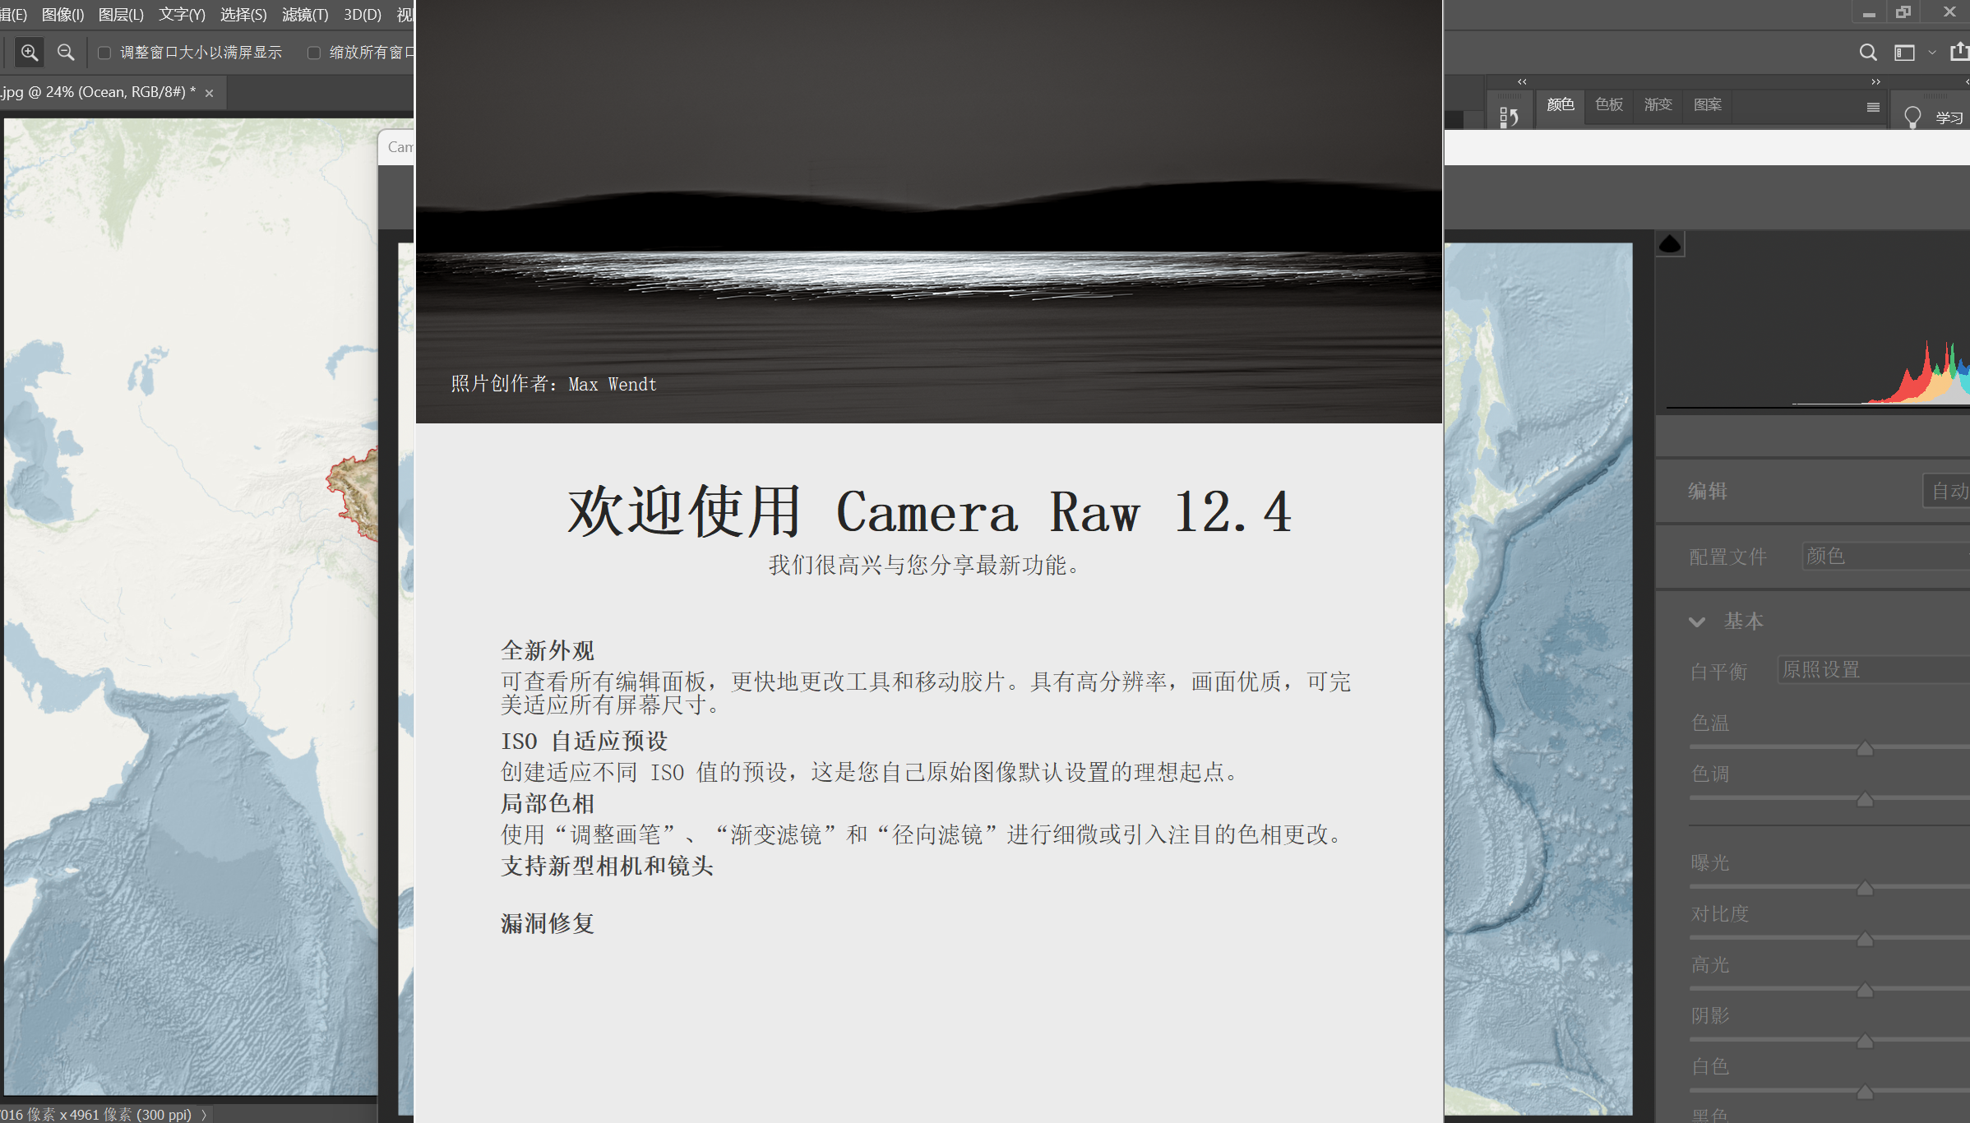This screenshot has width=1970, height=1123.
Task: Click the 编辑 panel header
Action: coord(1708,492)
